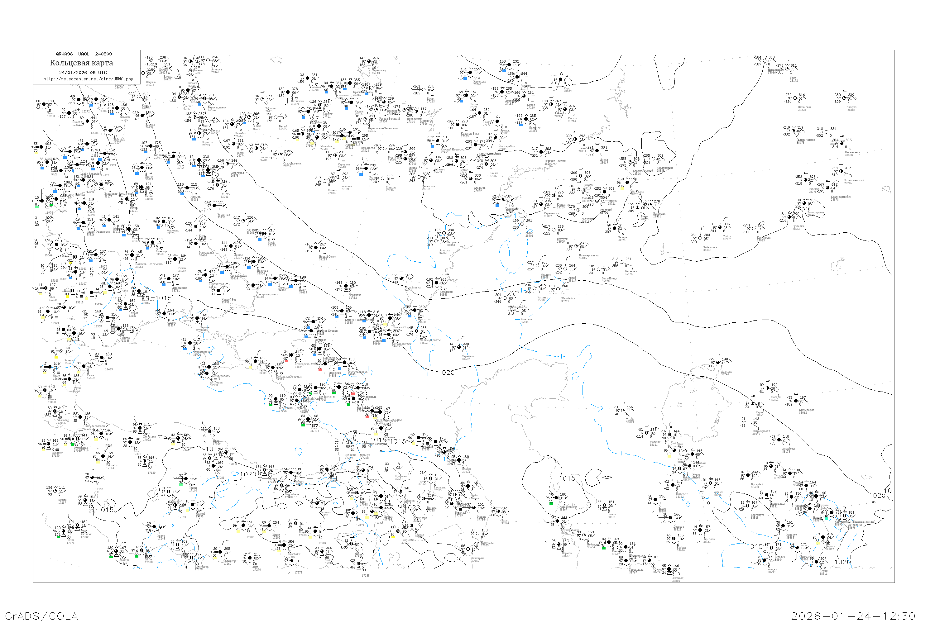935x623 pixels.
Task: Click the Чагыл 38511 half-filled station circle
Action: [x=605, y=505]
